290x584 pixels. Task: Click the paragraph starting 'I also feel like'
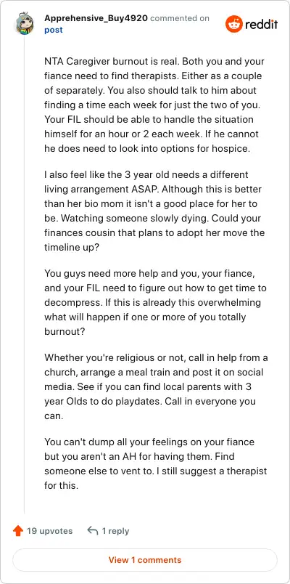tap(154, 211)
